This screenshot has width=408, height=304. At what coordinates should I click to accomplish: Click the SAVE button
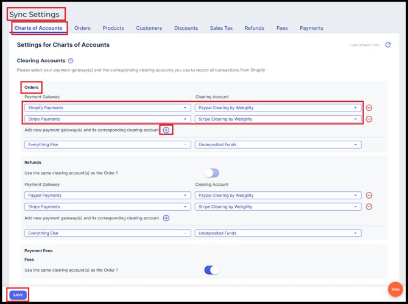tap(18, 295)
